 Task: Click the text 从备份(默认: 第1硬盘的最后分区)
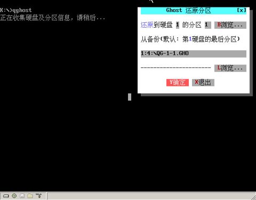(x=190, y=39)
